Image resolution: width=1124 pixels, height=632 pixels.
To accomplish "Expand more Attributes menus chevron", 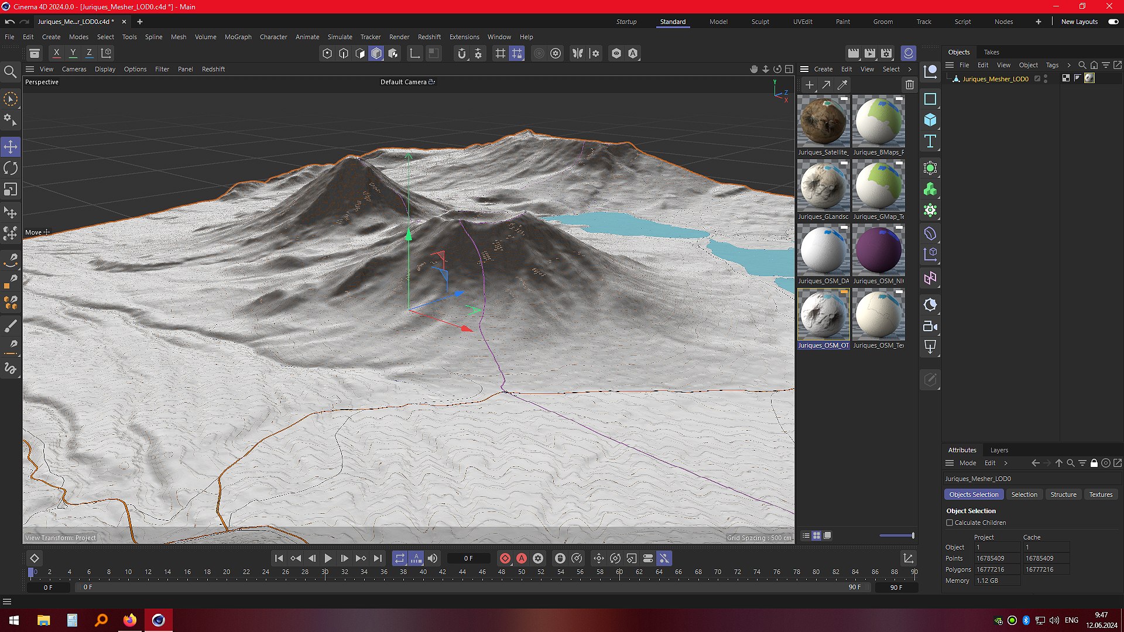I will click(x=1006, y=463).
